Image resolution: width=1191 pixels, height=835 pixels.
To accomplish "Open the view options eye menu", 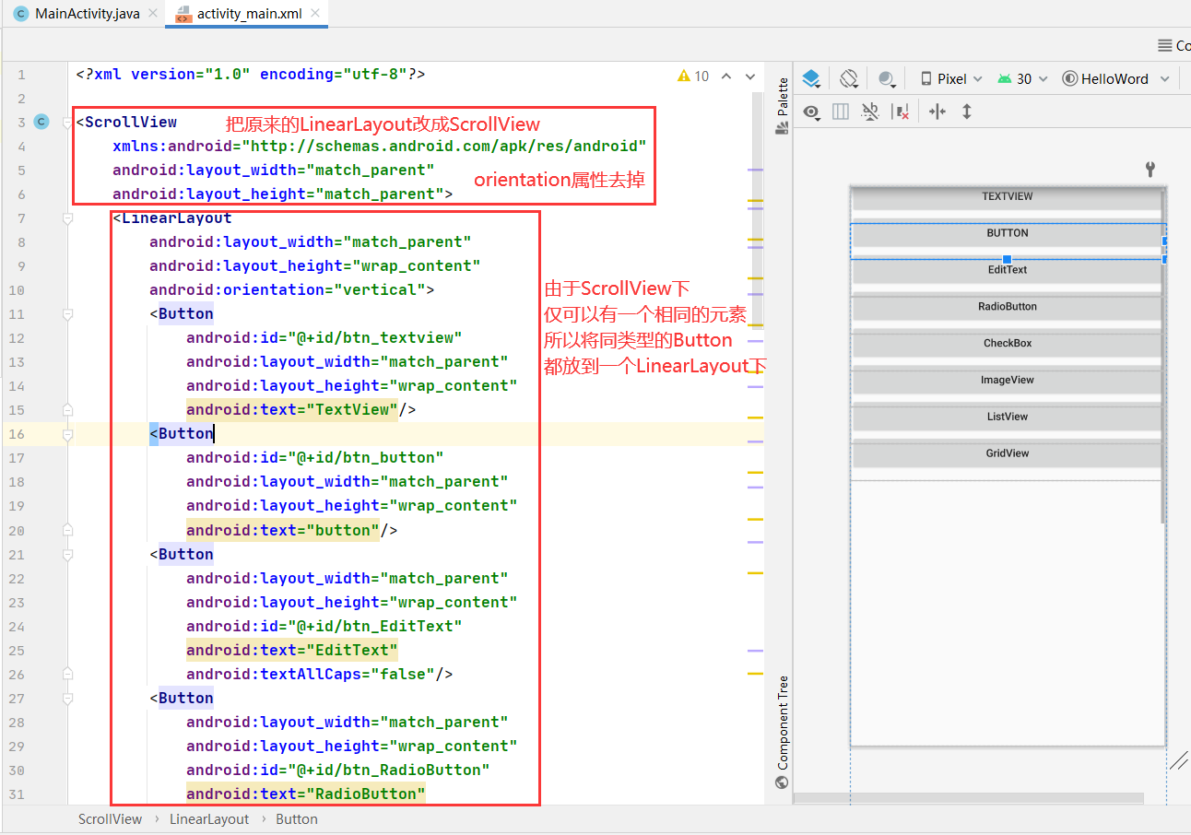I will [x=811, y=112].
